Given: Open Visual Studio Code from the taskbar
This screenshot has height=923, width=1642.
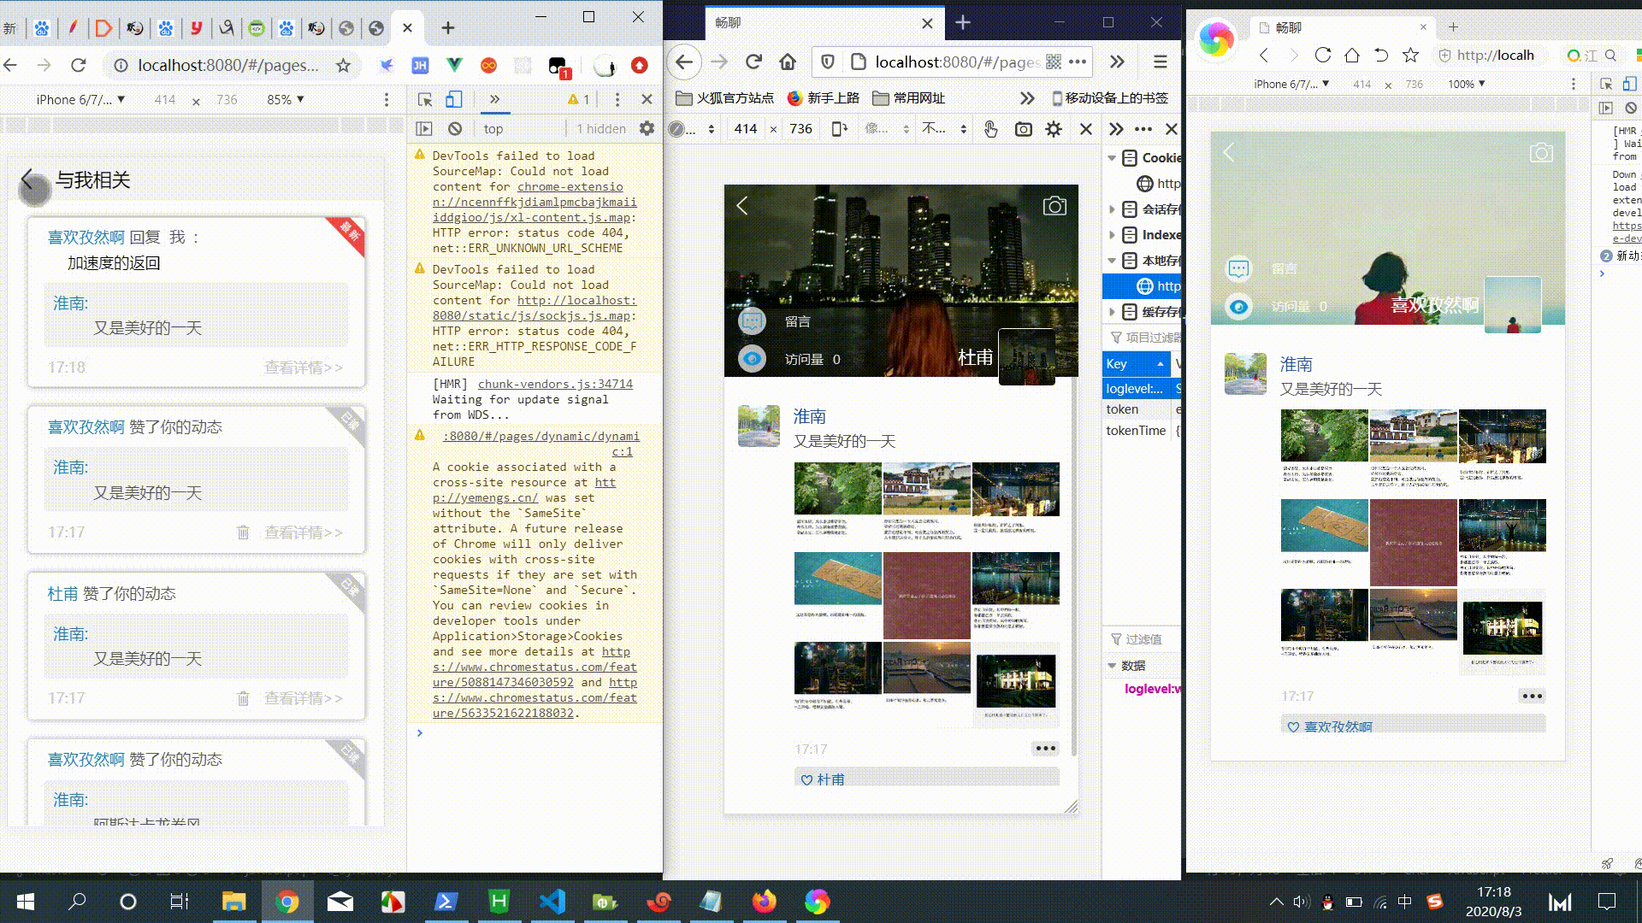Looking at the screenshot, I should tap(552, 901).
